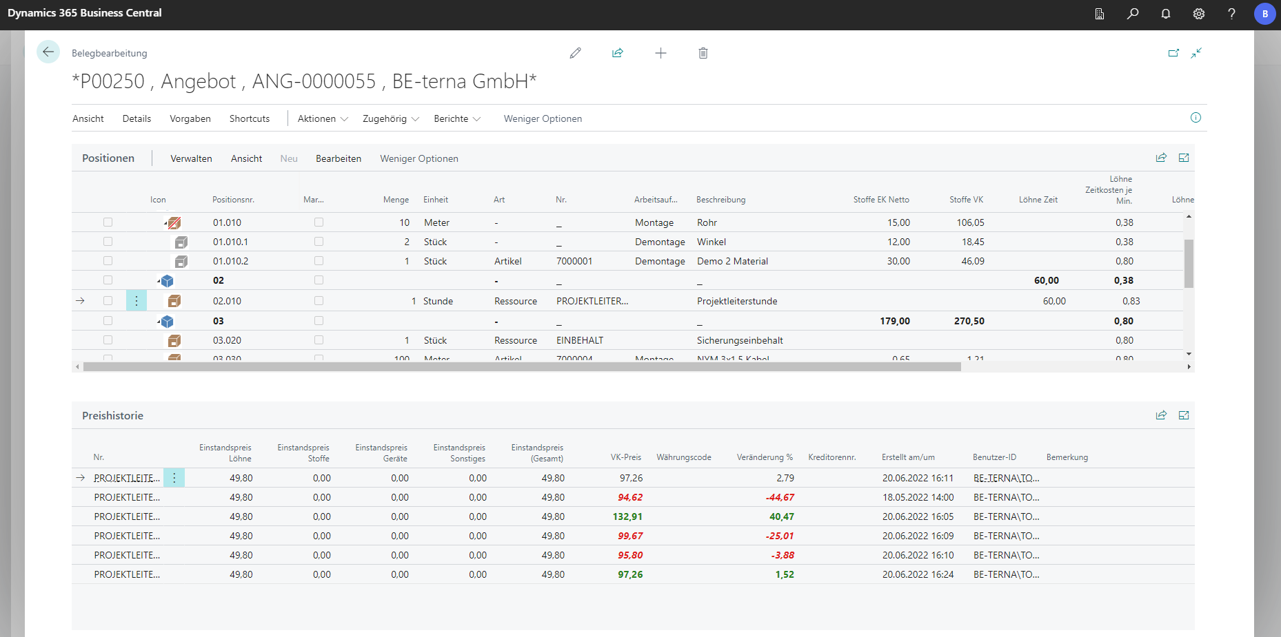Click the back arrow button
This screenshot has width=1281, height=637.
click(48, 52)
